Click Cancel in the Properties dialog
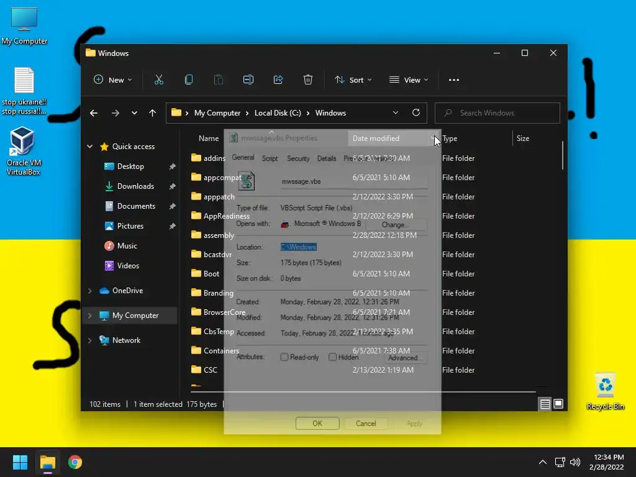The image size is (636, 477). (366, 424)
